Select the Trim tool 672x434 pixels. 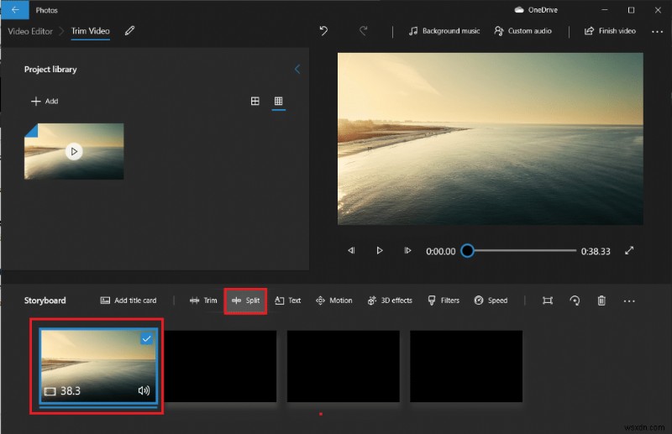coord(202,301)
